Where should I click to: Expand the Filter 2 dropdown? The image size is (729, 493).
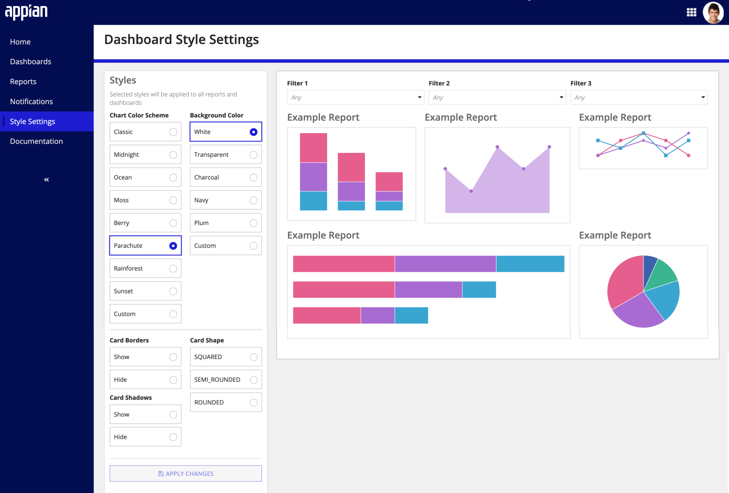497,97
